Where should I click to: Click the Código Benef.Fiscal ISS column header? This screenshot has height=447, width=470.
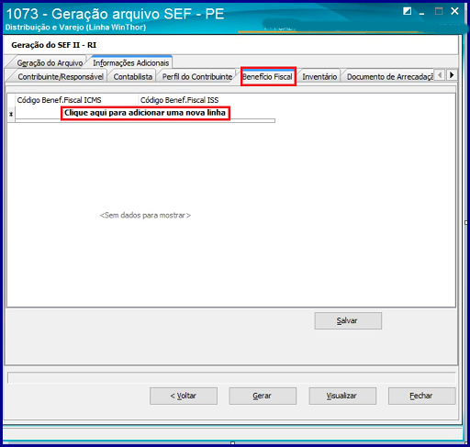click(207, 100)
